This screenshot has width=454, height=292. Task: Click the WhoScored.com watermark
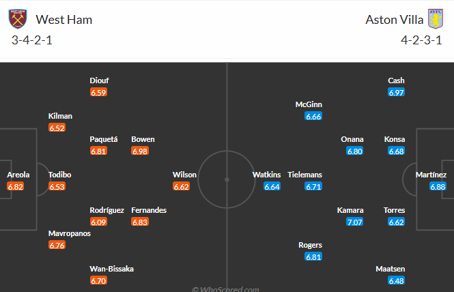click(x=227, y=289)
